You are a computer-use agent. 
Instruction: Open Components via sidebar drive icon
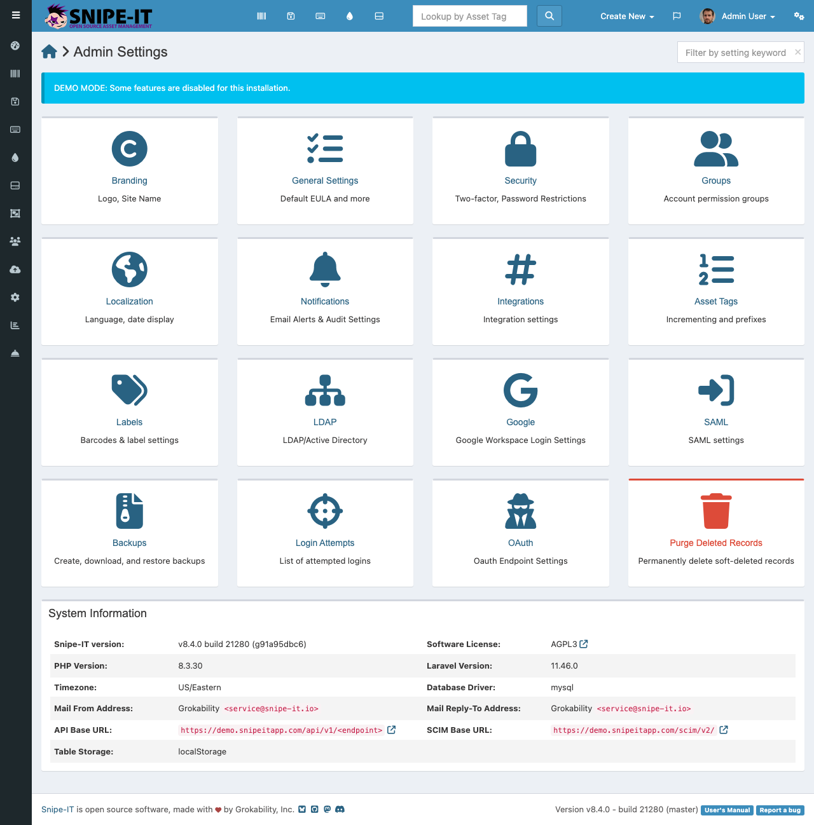(x=15, y=186)
